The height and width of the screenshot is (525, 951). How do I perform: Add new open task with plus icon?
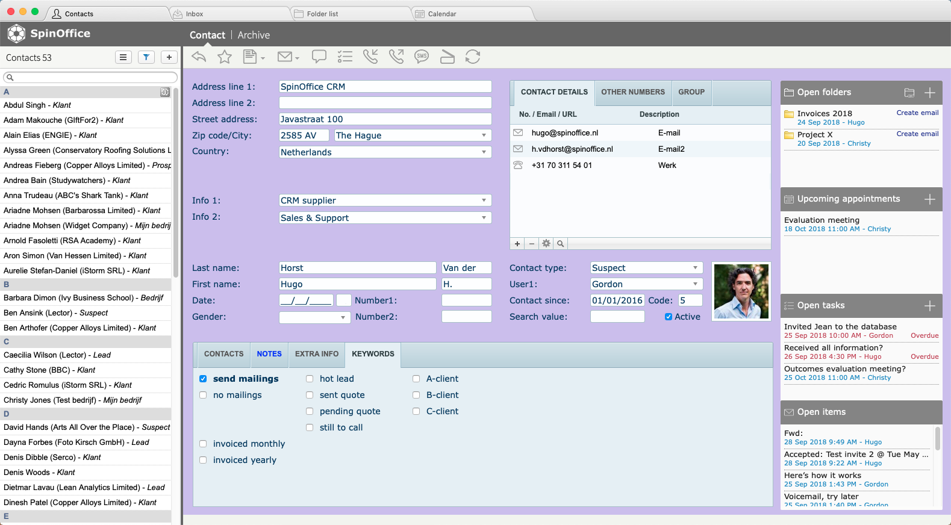pyautogui.click(x=930, y=306)
